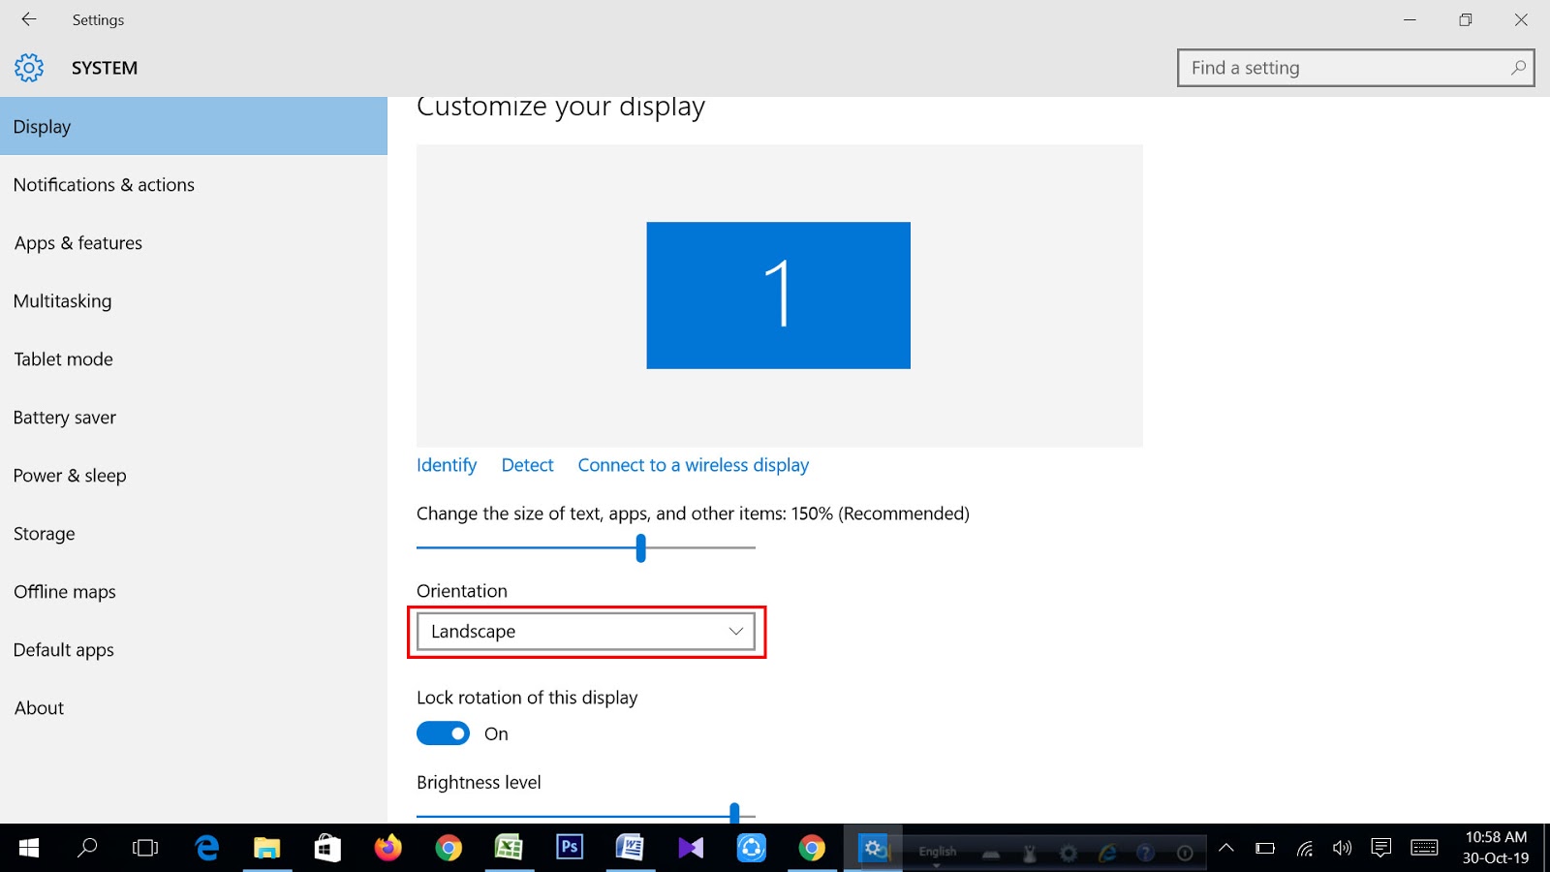Open Action Center from the system tray
The height and width of the screenshot is (872, 1550).
tap(1379, 848)
